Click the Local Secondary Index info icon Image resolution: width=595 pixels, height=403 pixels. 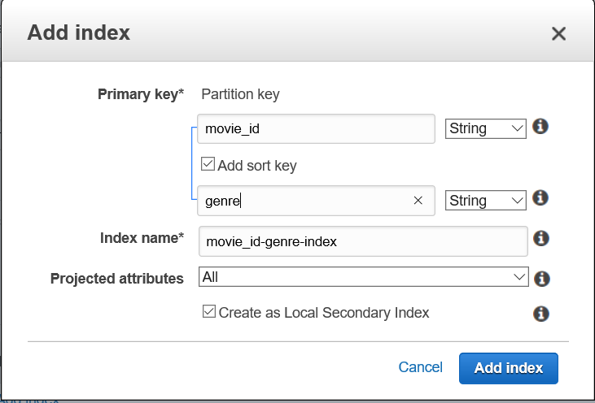pos(540,314)
